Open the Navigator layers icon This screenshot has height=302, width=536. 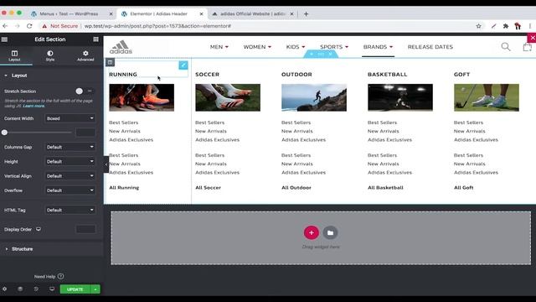[20, 289]
